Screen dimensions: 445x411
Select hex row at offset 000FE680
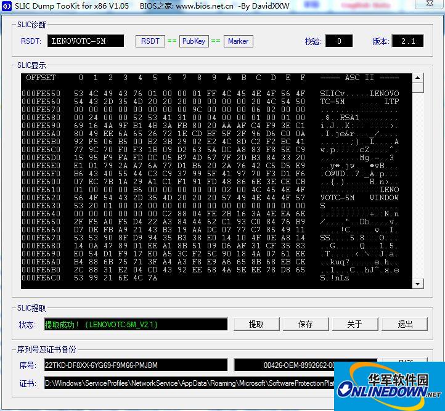pyautogui.click(x=210, y=246)
